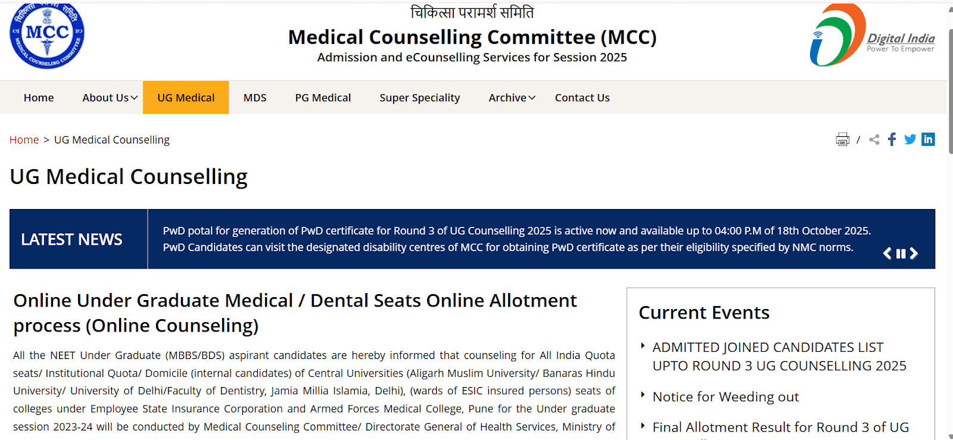Share the page on Facebook
953x440 pixels.
click(x=892, y=139)
